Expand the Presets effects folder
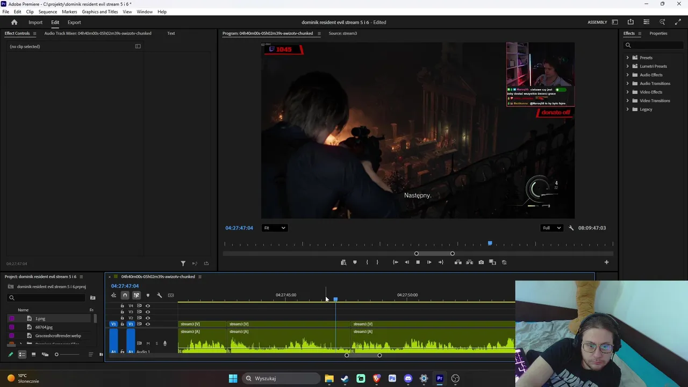Screen dimensions: 688x387 coord(627,58)
